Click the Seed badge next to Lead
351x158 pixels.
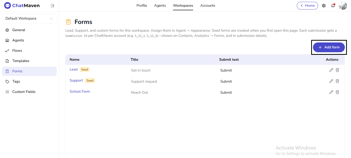(85, 69)
